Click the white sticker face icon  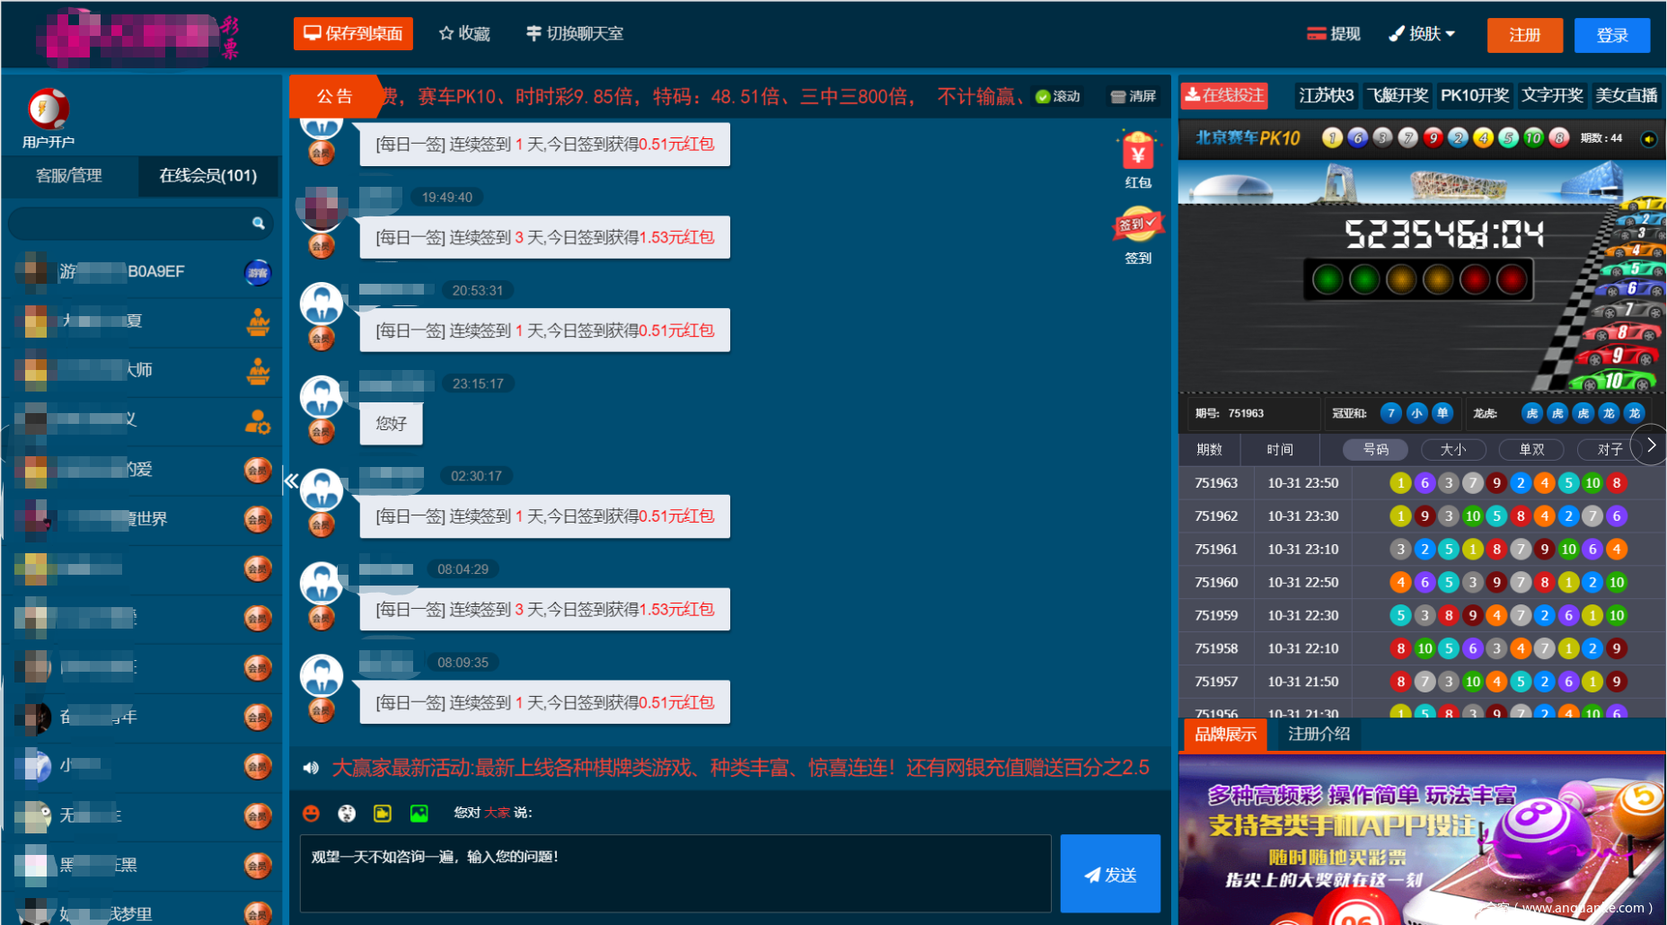pos(347,813)
